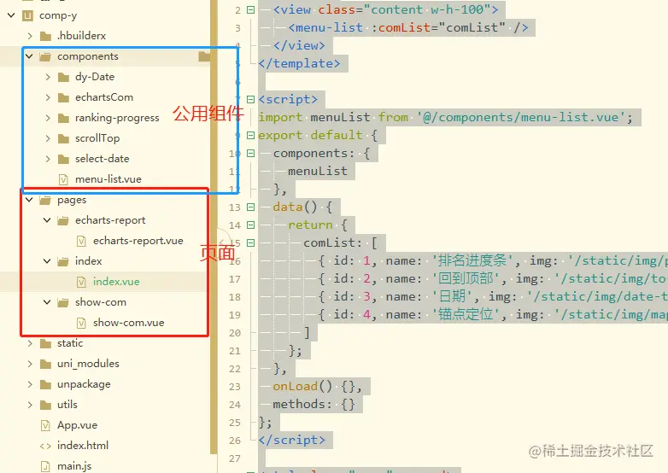Screen dimensions: 668x473
Task: Open menu-list.vue in the tree
Action: [x=108, y=179]
